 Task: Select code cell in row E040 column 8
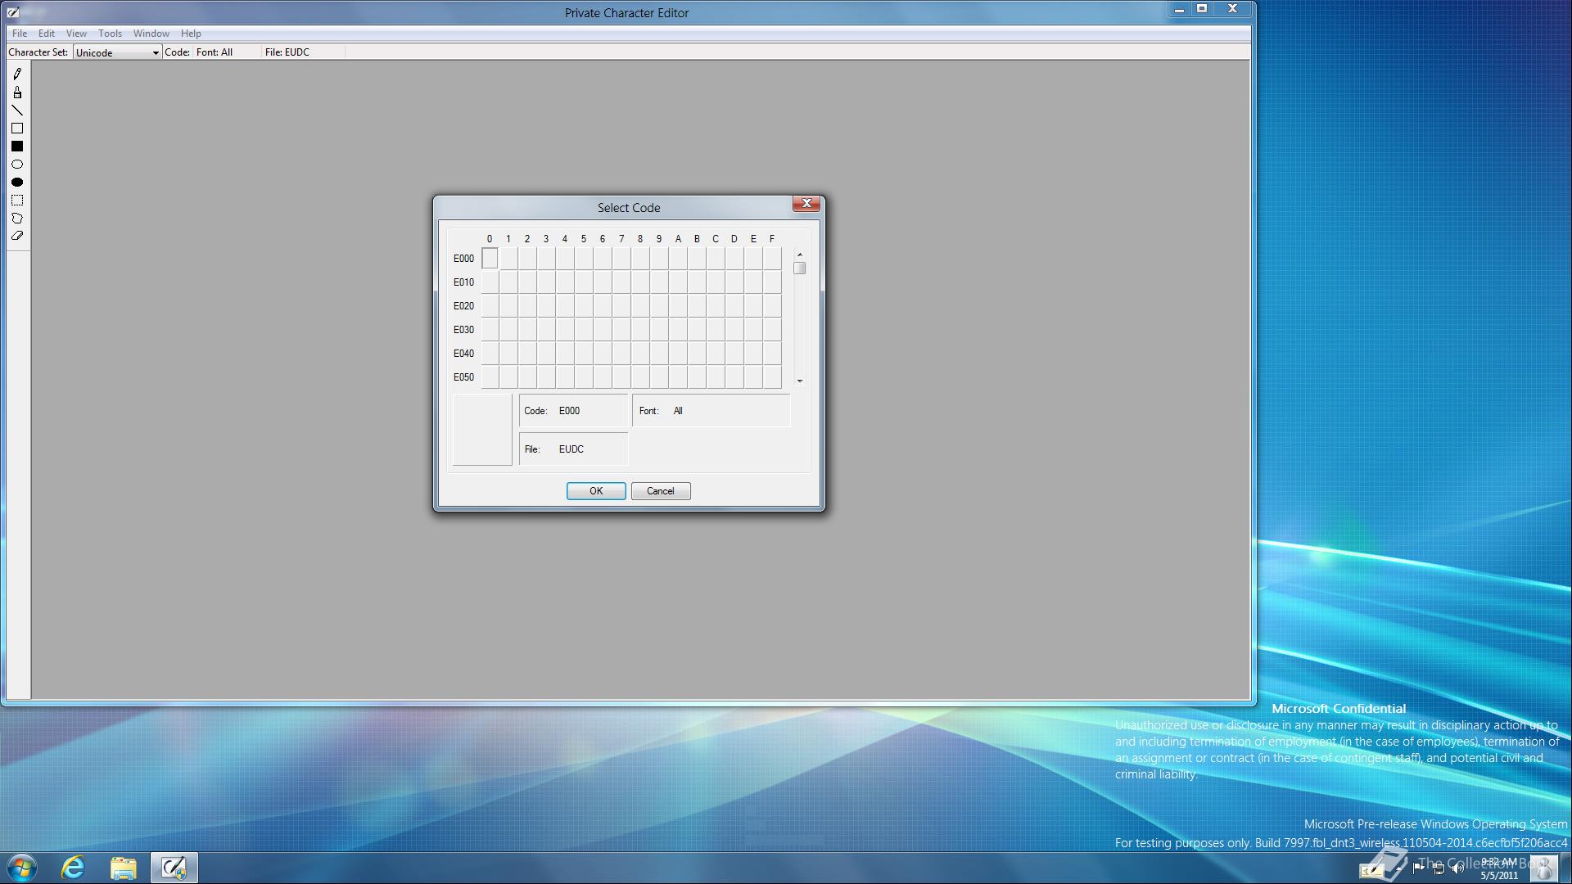click(640, 354)
